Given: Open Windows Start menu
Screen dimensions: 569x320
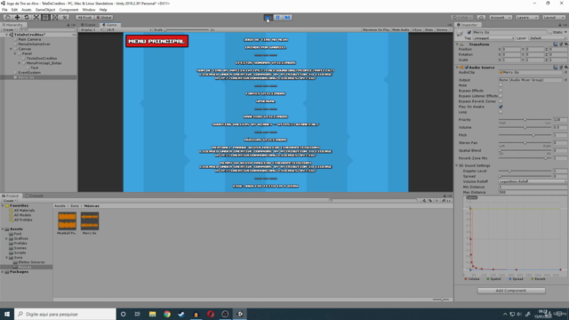Looking at the screenshot, I should pos(7,314).
